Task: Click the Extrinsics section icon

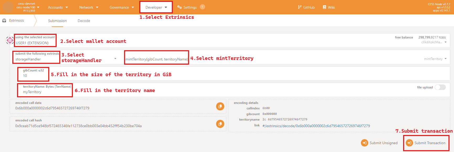Action: (4, 20)
